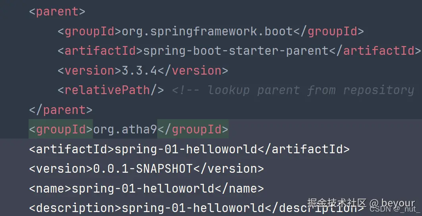This screenshot has width=422, height=216.
Task: Click the closing </artifactId> tag after spring-boot-starter-parent
Action: pyautogui.click(x=375, y=51)
